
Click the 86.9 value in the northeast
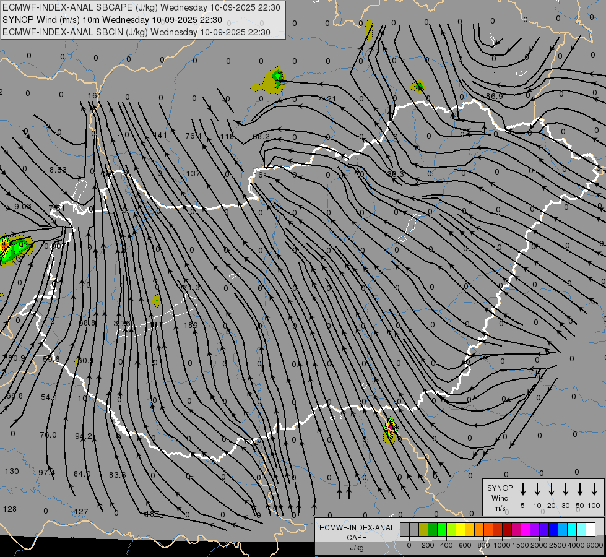[x=495, y=97]
